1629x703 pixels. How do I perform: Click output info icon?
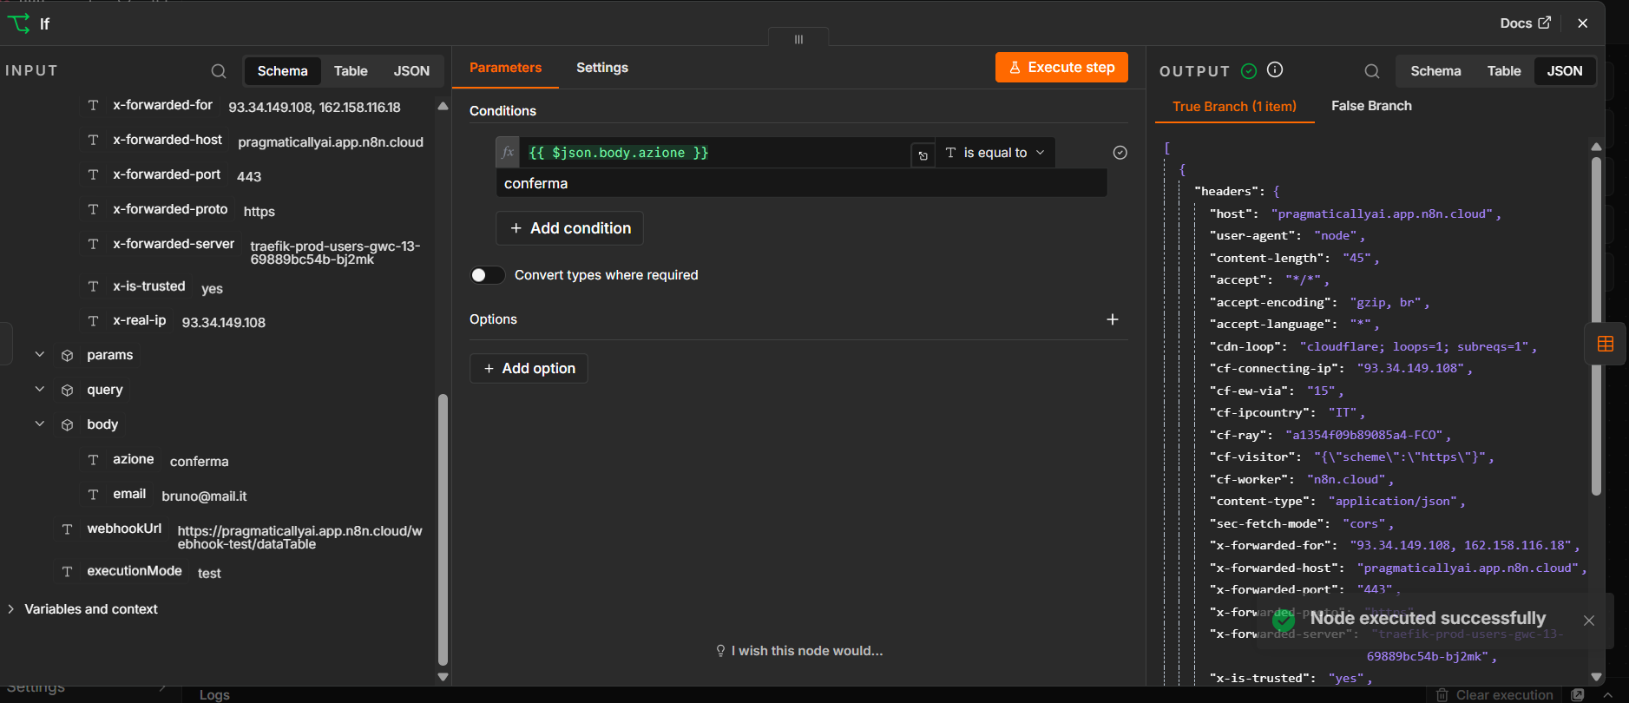pos(1275,70)
